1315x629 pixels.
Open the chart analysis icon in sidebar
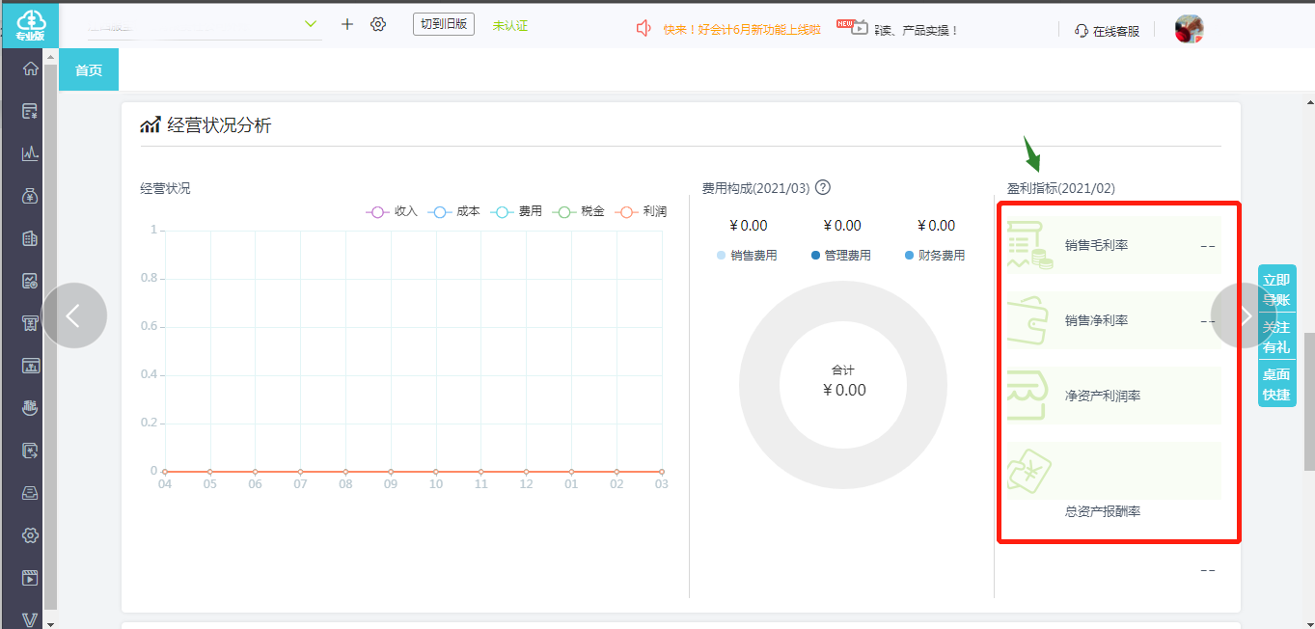pyautogui.click(x=29, y=152)
